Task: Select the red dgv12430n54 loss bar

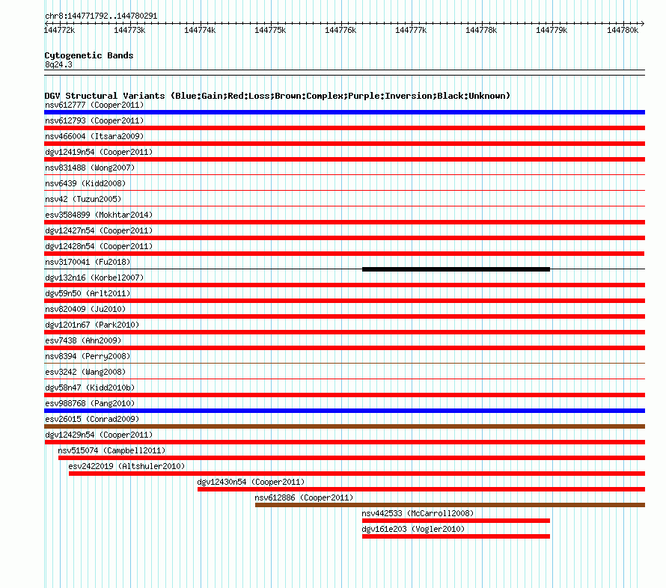Action: tap(421, 489)
